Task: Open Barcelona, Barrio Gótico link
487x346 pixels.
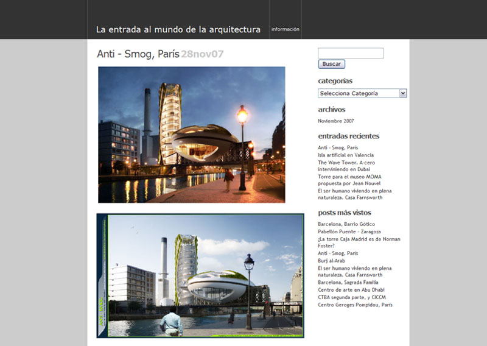Action: pyautogui.click(x=346, y=224)
